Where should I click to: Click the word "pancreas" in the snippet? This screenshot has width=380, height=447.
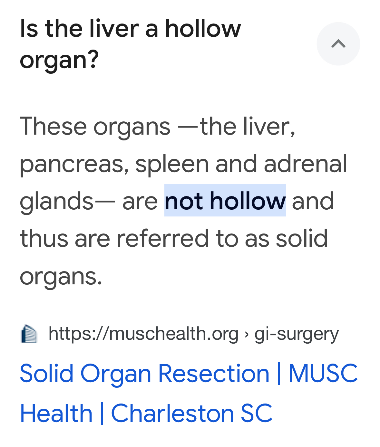[x=72, y=164]
